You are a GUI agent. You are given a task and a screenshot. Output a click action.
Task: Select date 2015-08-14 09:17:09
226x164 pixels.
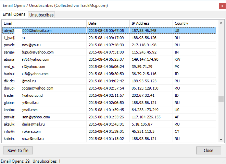coord(106,38)
